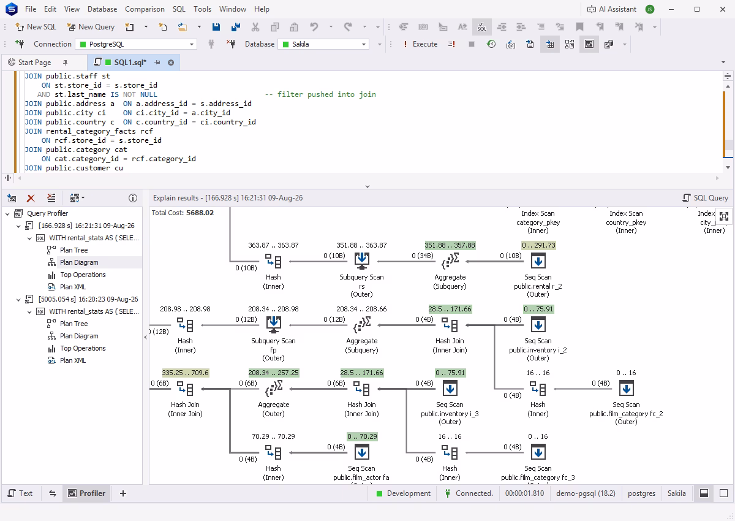The image size is (735, 521).
Task: Click the split view layout icon in status bar
Action: click(x=704, y=493)
